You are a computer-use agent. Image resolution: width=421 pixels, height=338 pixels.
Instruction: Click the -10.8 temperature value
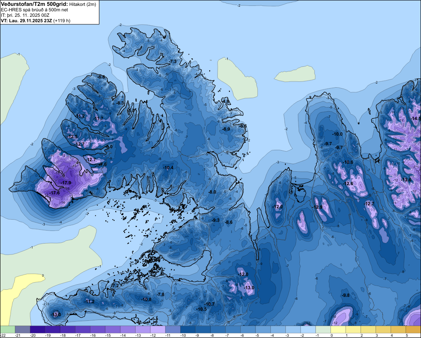(147, 299)
